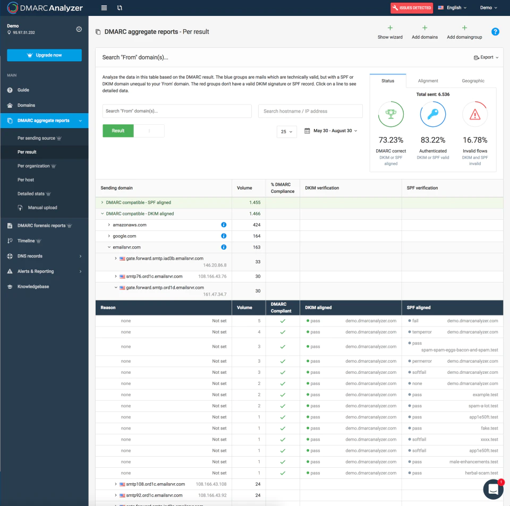Click the DMARC correct trophy icon
Viewport: 510px width, 506px height.
coord(390,114)
